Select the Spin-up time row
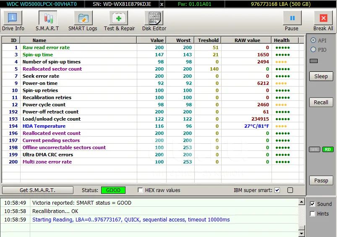Viewport: 337px width, 237px height. [x=153, y=55]
